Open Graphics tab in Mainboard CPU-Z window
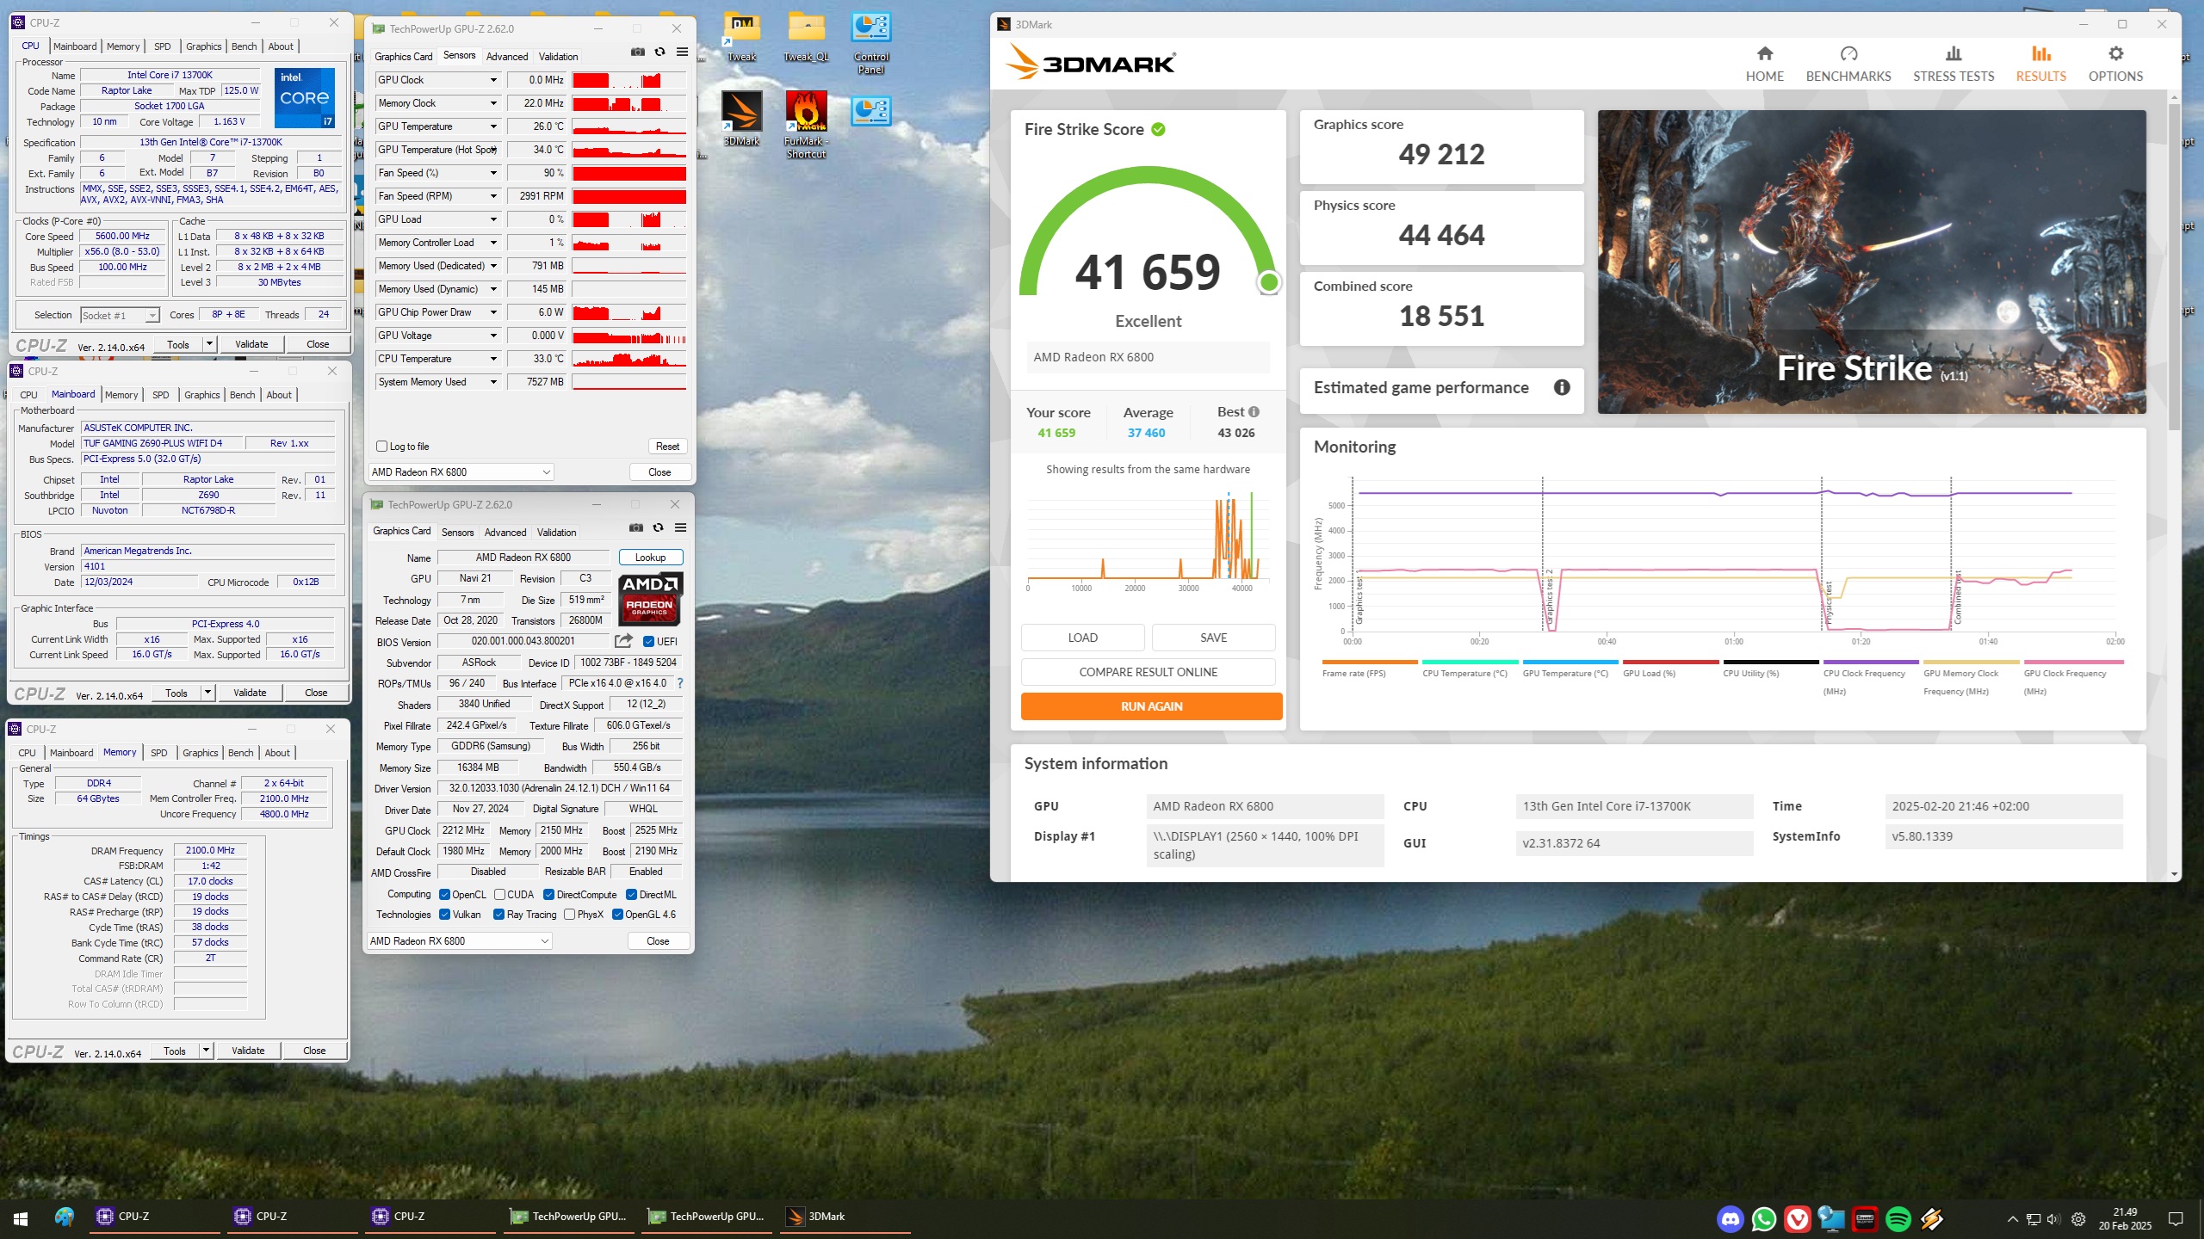 [202, 395]
